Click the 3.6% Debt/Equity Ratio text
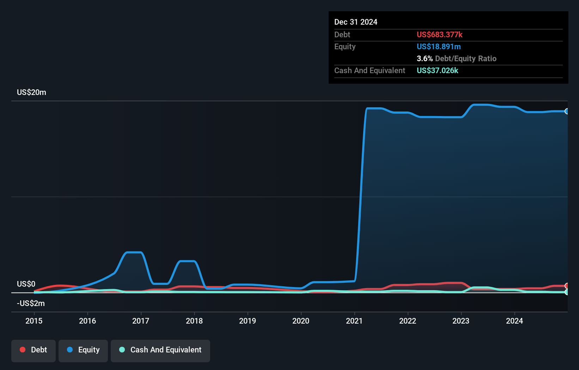Screen dimensions: 579x370 pos(457,58)
